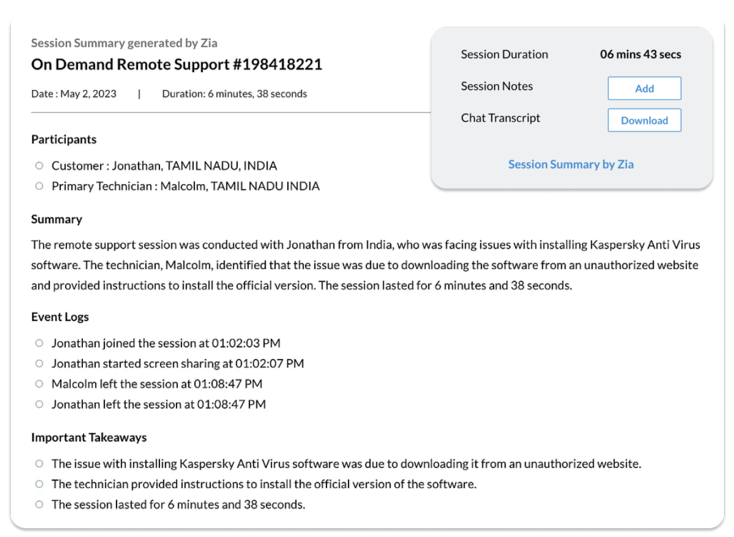The width and height of the screenshot is (734, 537).
Task: Select the takeaway about the unauthorized website
Action: (x=346, y=464)
